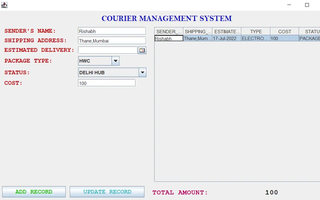320x200 pixels.
Task: Select the Thane,Mum cell in the table row
Action: point(198,39)
